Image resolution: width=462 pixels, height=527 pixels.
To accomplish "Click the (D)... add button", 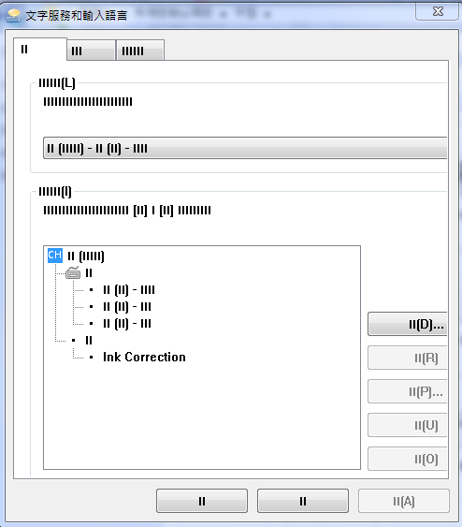I will pyautogui.click(x=408, y=324).
